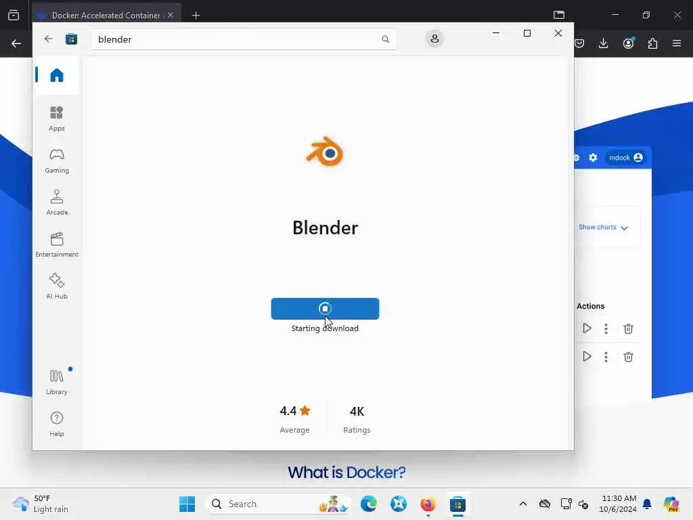Click the Store back arrow
The image size is (693, 520).
(x=49, y=39)
